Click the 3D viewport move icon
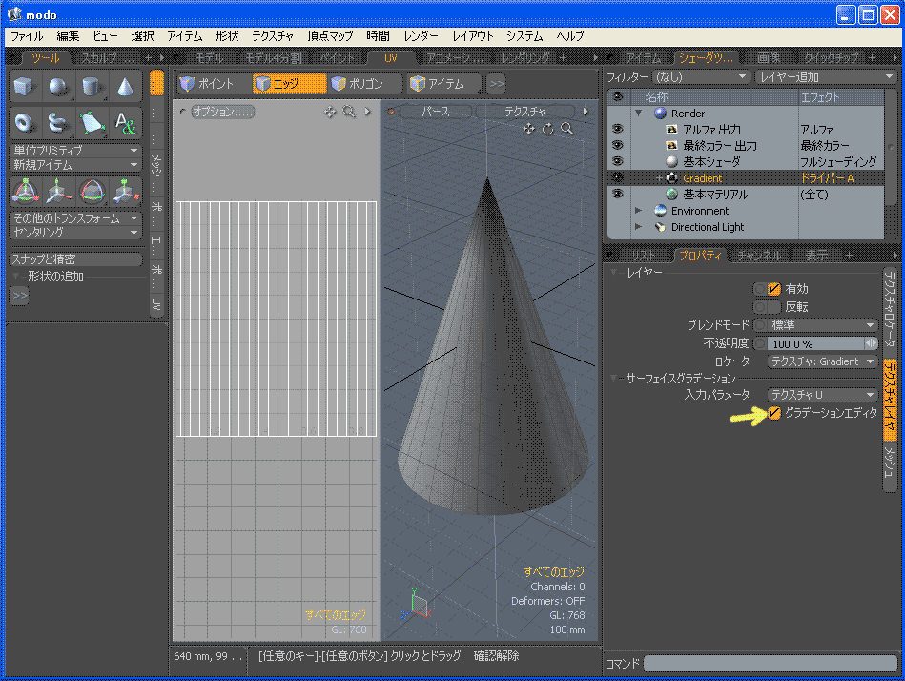905x681 pixels. click(528, 130)
